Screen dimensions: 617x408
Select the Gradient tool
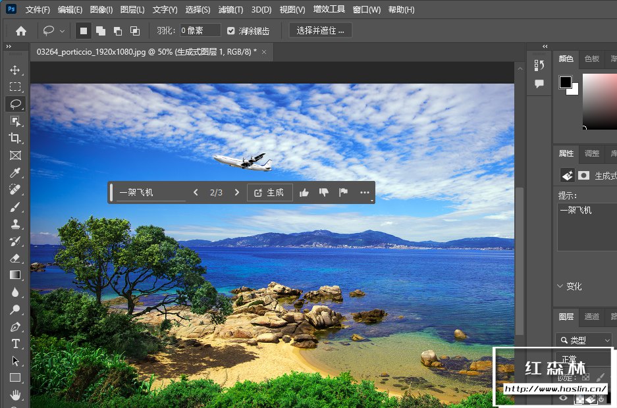(15, 275)
